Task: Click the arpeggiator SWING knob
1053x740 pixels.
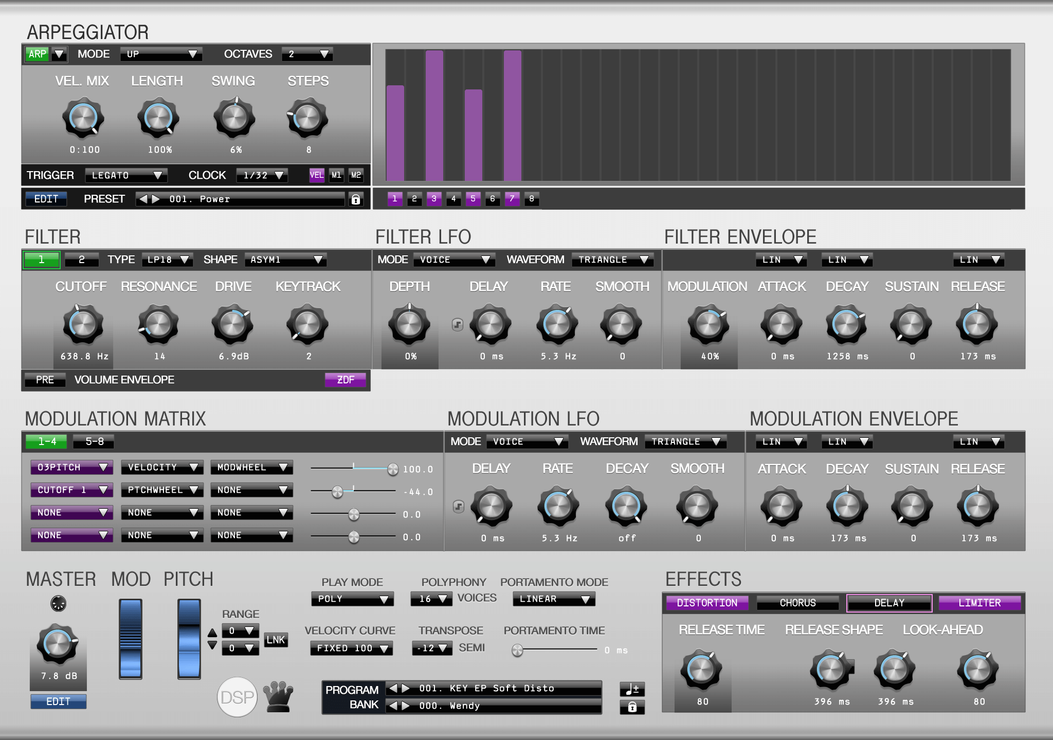Action: pos(234,118)
